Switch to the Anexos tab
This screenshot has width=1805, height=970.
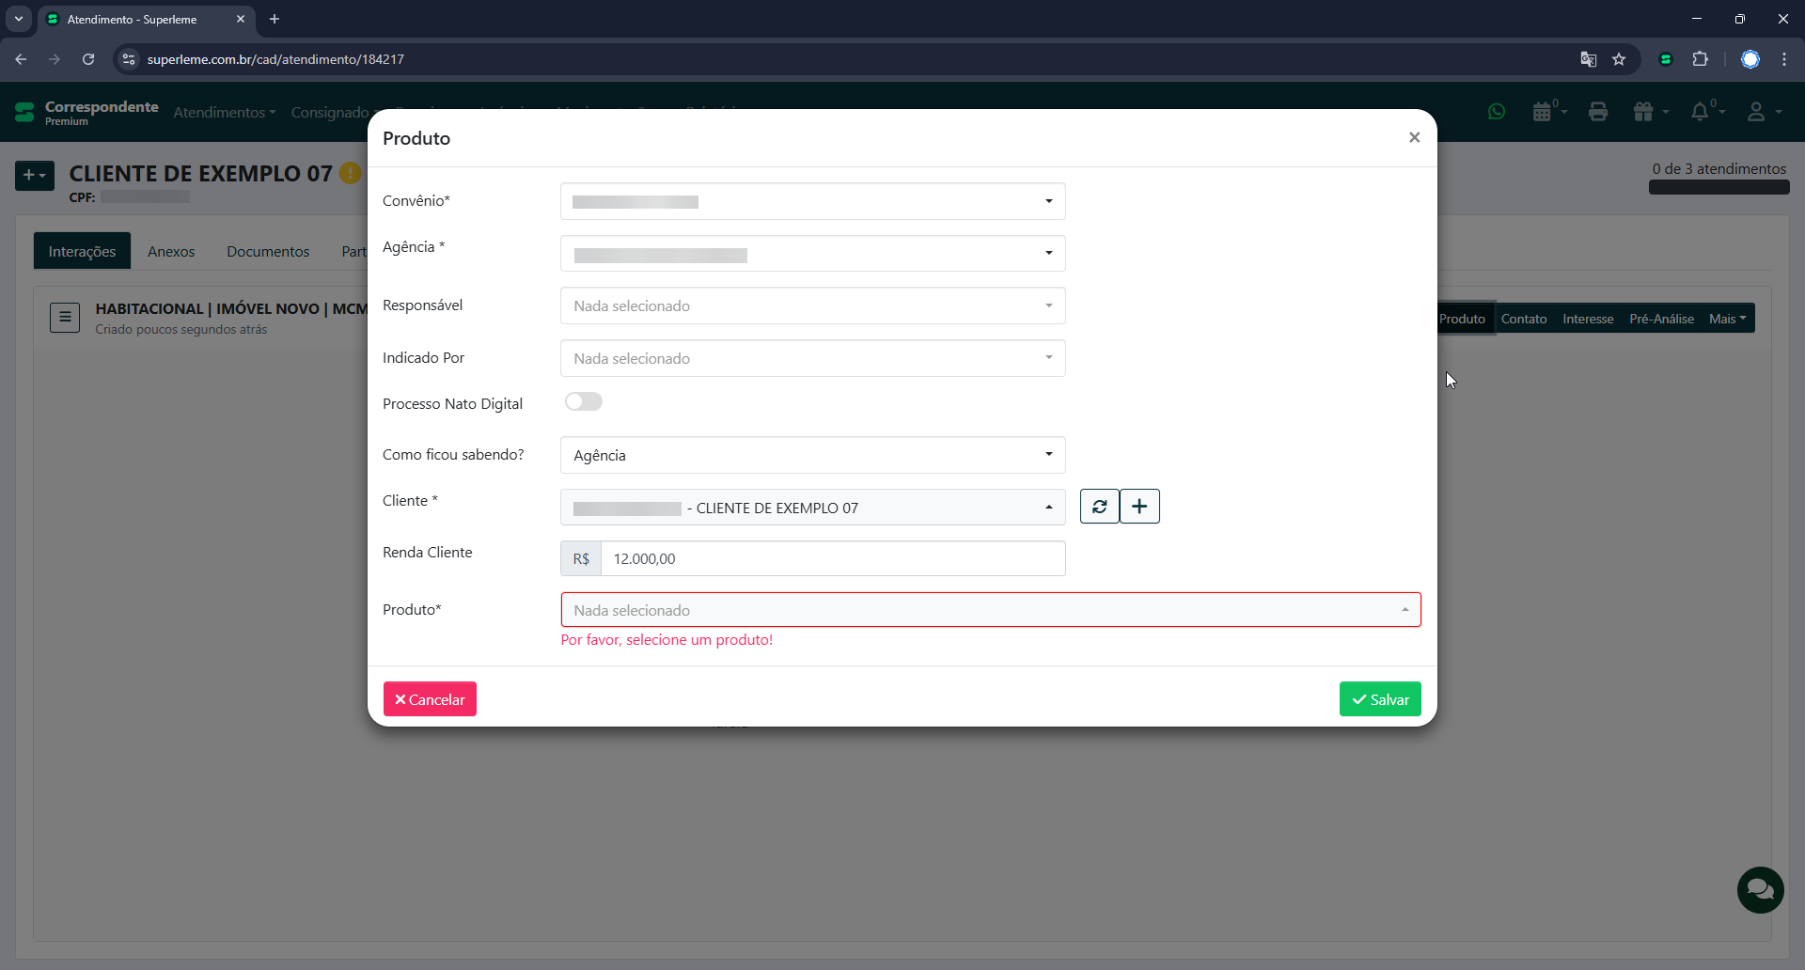point(171,251)
